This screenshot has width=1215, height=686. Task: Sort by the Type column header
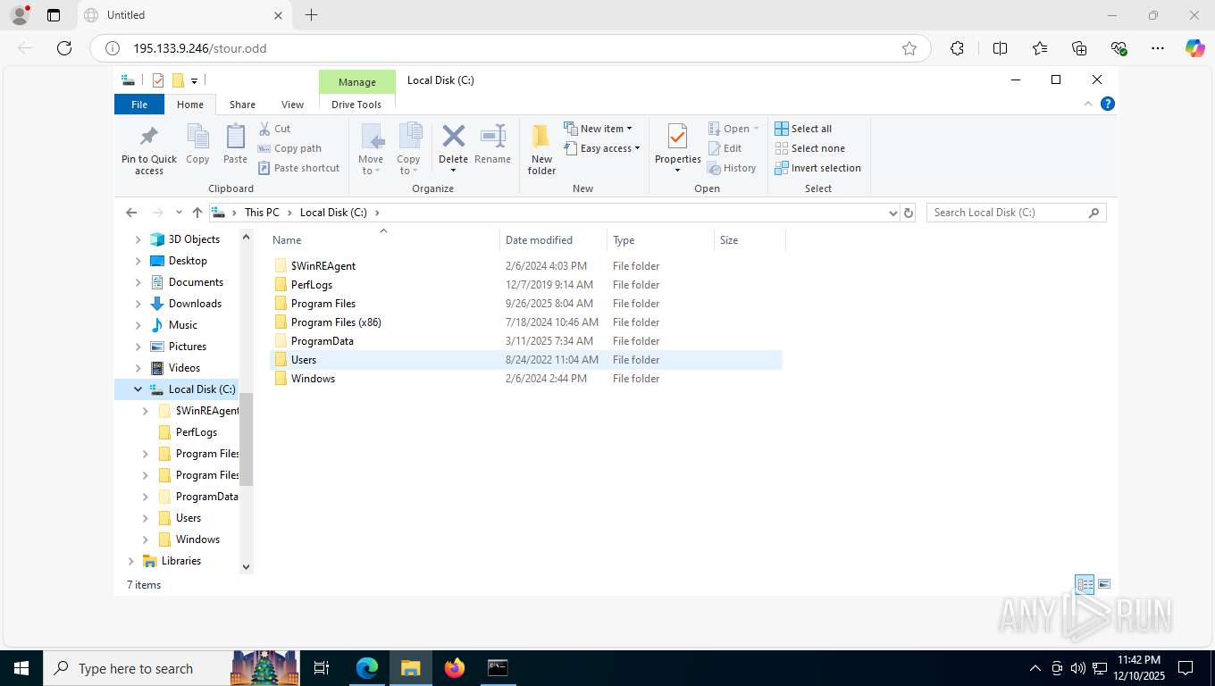click(x=660, y=240)
